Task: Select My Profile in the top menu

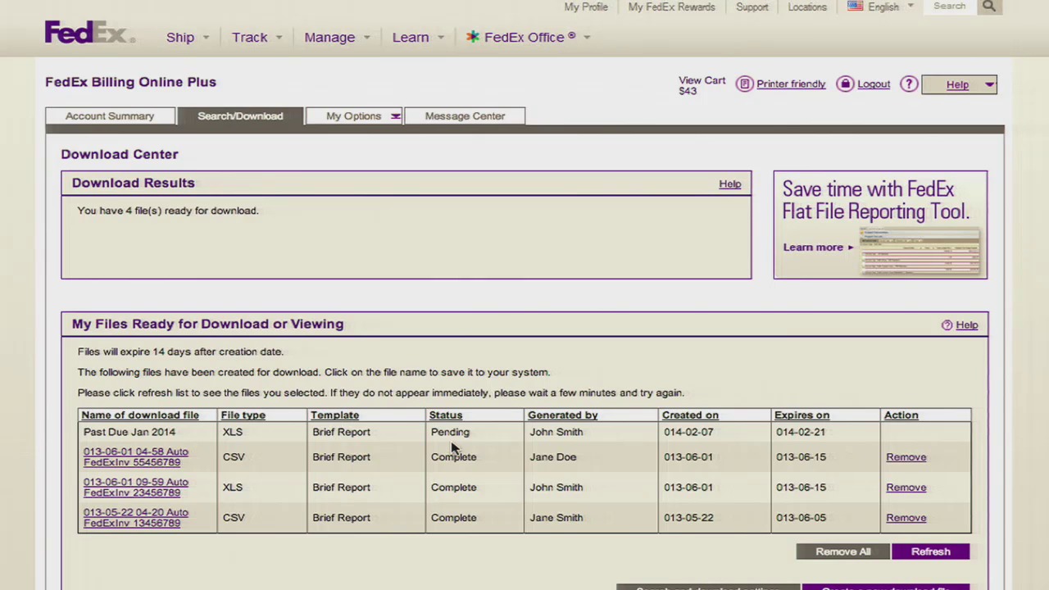Action: tap(585, 7)
